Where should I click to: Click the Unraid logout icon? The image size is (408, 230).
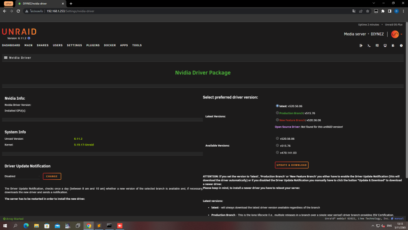pyautogui.click(x=361, y=46)
